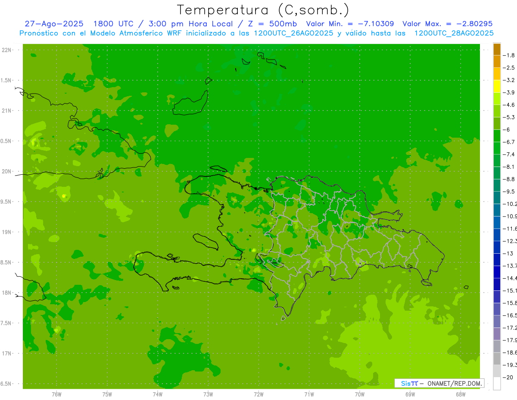Click the '20N' latitude label
The width and height of the screenshot is (517, 400).
[x=6, y=171]
